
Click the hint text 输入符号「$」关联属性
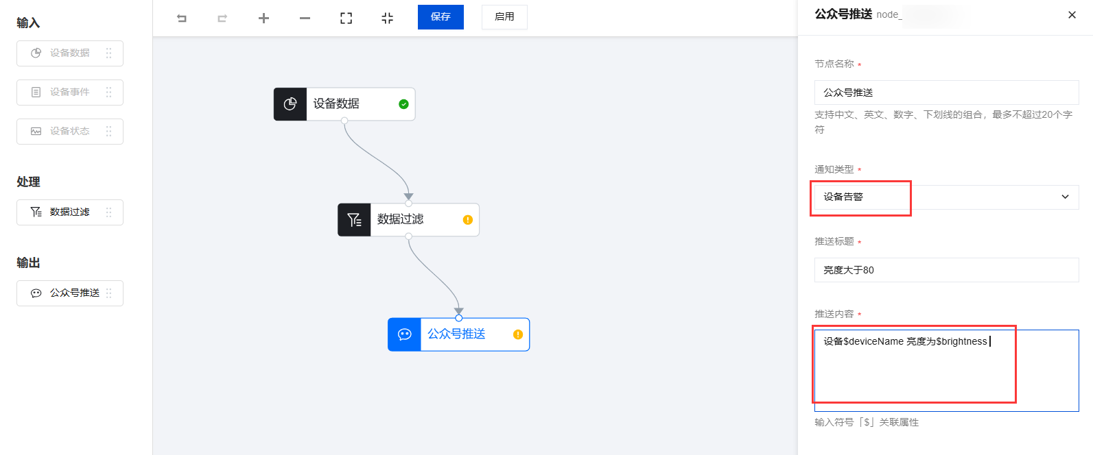pos(867,422)
